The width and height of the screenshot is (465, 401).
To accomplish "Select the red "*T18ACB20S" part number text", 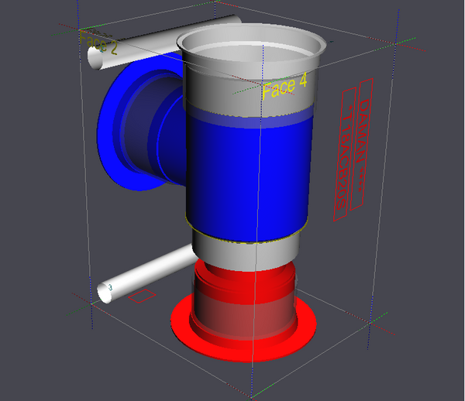I will click(345, 157).
